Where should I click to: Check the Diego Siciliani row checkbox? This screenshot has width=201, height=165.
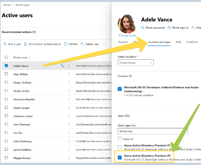pos(6,82)
